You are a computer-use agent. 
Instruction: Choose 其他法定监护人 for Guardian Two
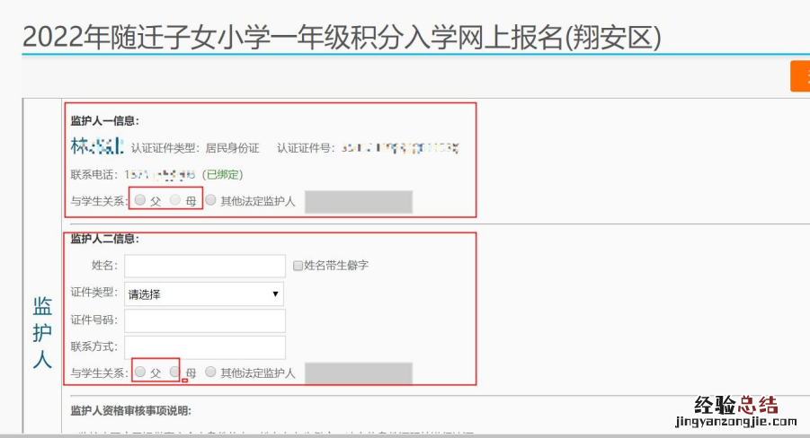point(211,372)
